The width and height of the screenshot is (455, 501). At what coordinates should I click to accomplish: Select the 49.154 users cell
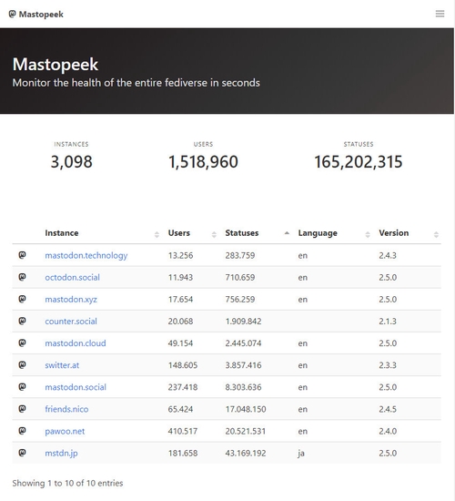[x=180, y=343]
